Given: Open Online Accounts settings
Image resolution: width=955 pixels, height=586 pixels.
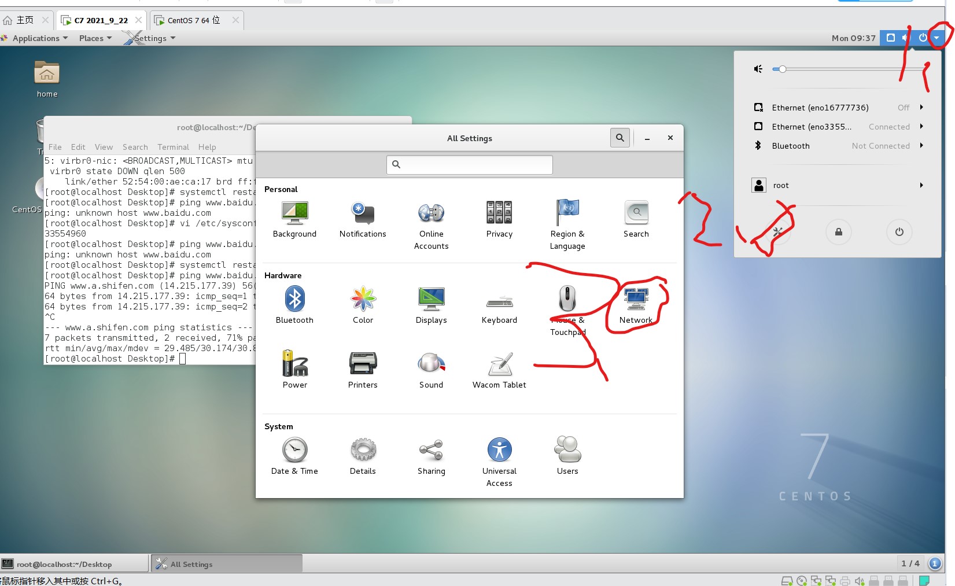Looking at the screenshot, I should pyautogui.click(x=431, y=226).
